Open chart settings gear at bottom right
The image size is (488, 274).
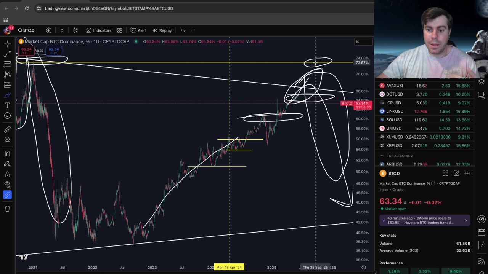coord(364,268)
